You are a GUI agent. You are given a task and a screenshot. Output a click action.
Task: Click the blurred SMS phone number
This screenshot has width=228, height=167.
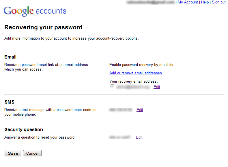121,110
